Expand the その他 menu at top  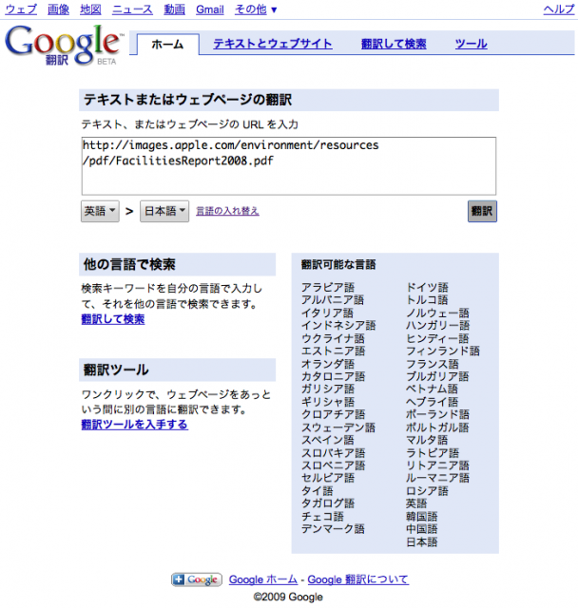[x=256, y=9]
